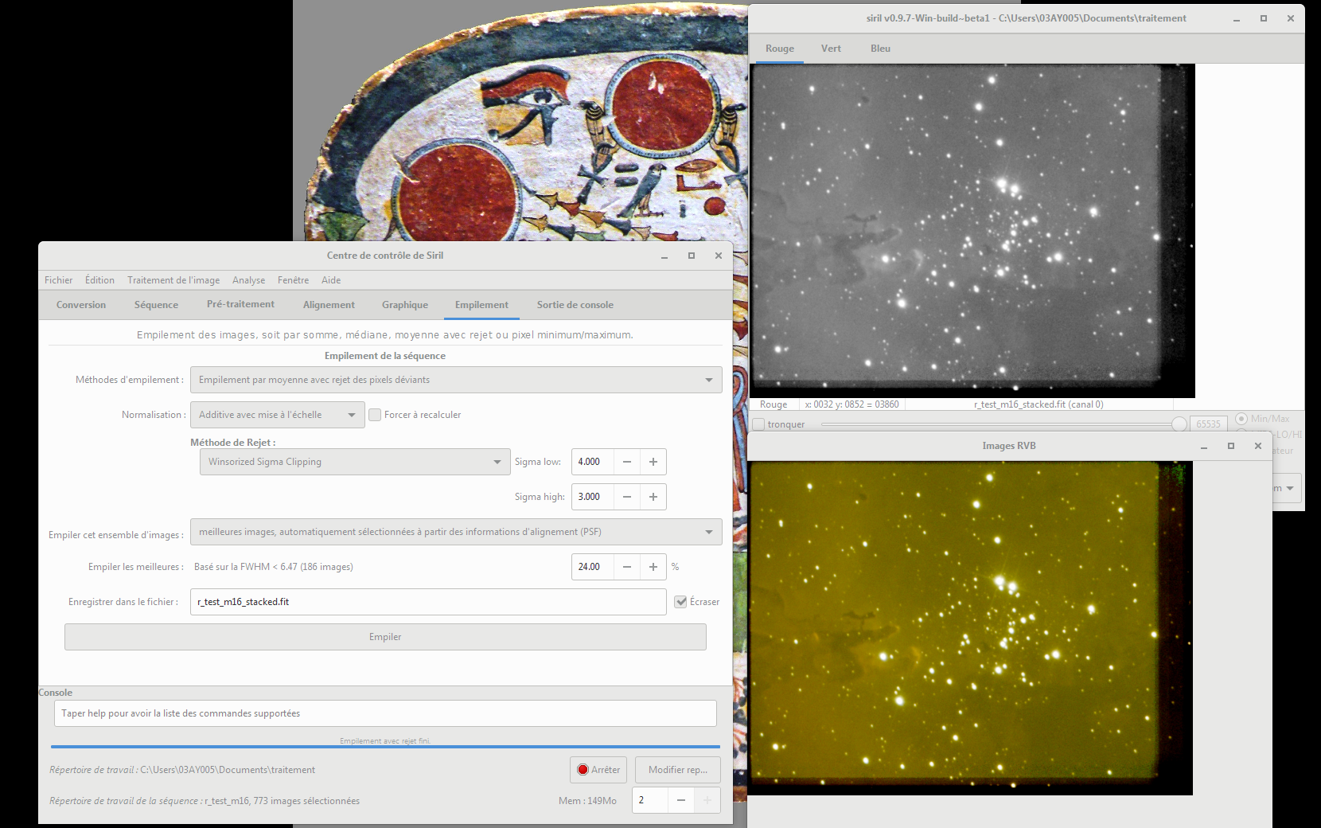The width and height of the screenshot is (1321, 828).
Task: Open the Winsorized Sigma Clipping rejection dropdown
Action: coord(355,462)
